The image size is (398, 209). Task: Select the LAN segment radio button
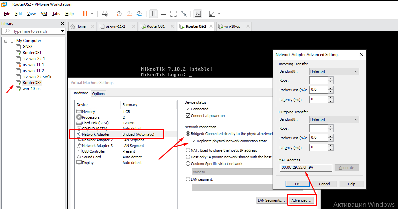[188, 179]
